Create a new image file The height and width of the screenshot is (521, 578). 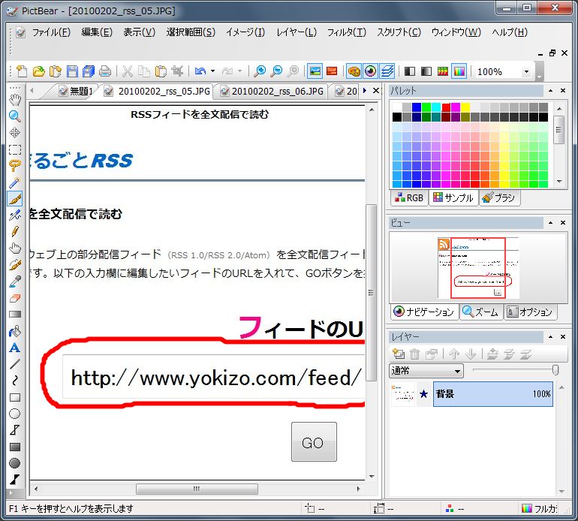[22, 71]
